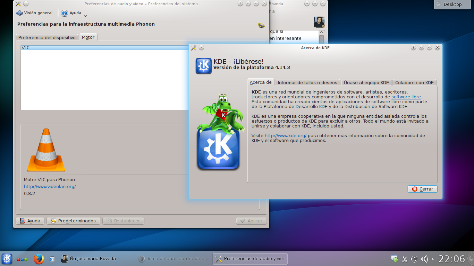Expand hidden system tray icons arrow
The image size is (474, 266).
(433, 259)
